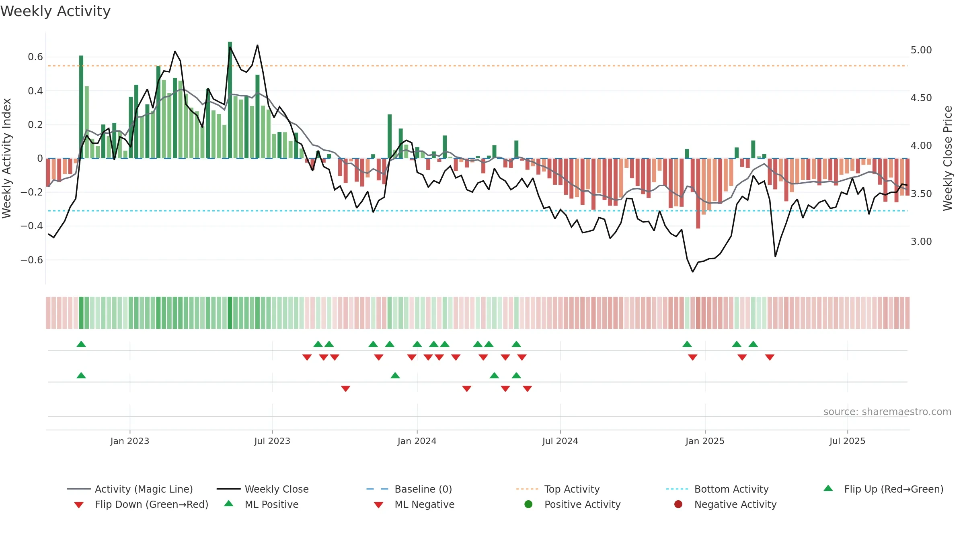Screen dimensions: 965x542
Task: Toggle the Top Activity legend entry
Action: (x=558, y=489)
